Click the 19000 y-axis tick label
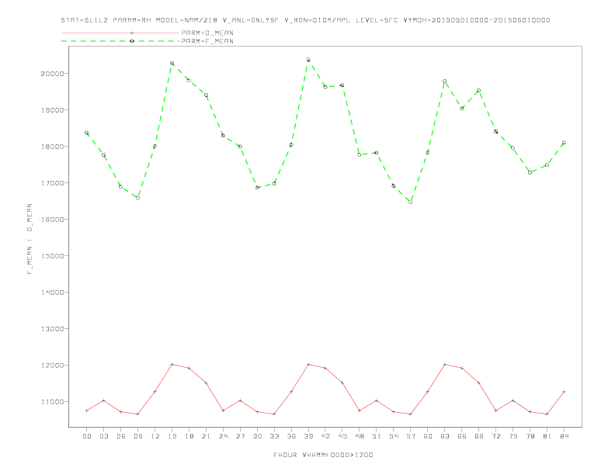The height and width of the screenshot is (475, 615). (x=53, y=110)
